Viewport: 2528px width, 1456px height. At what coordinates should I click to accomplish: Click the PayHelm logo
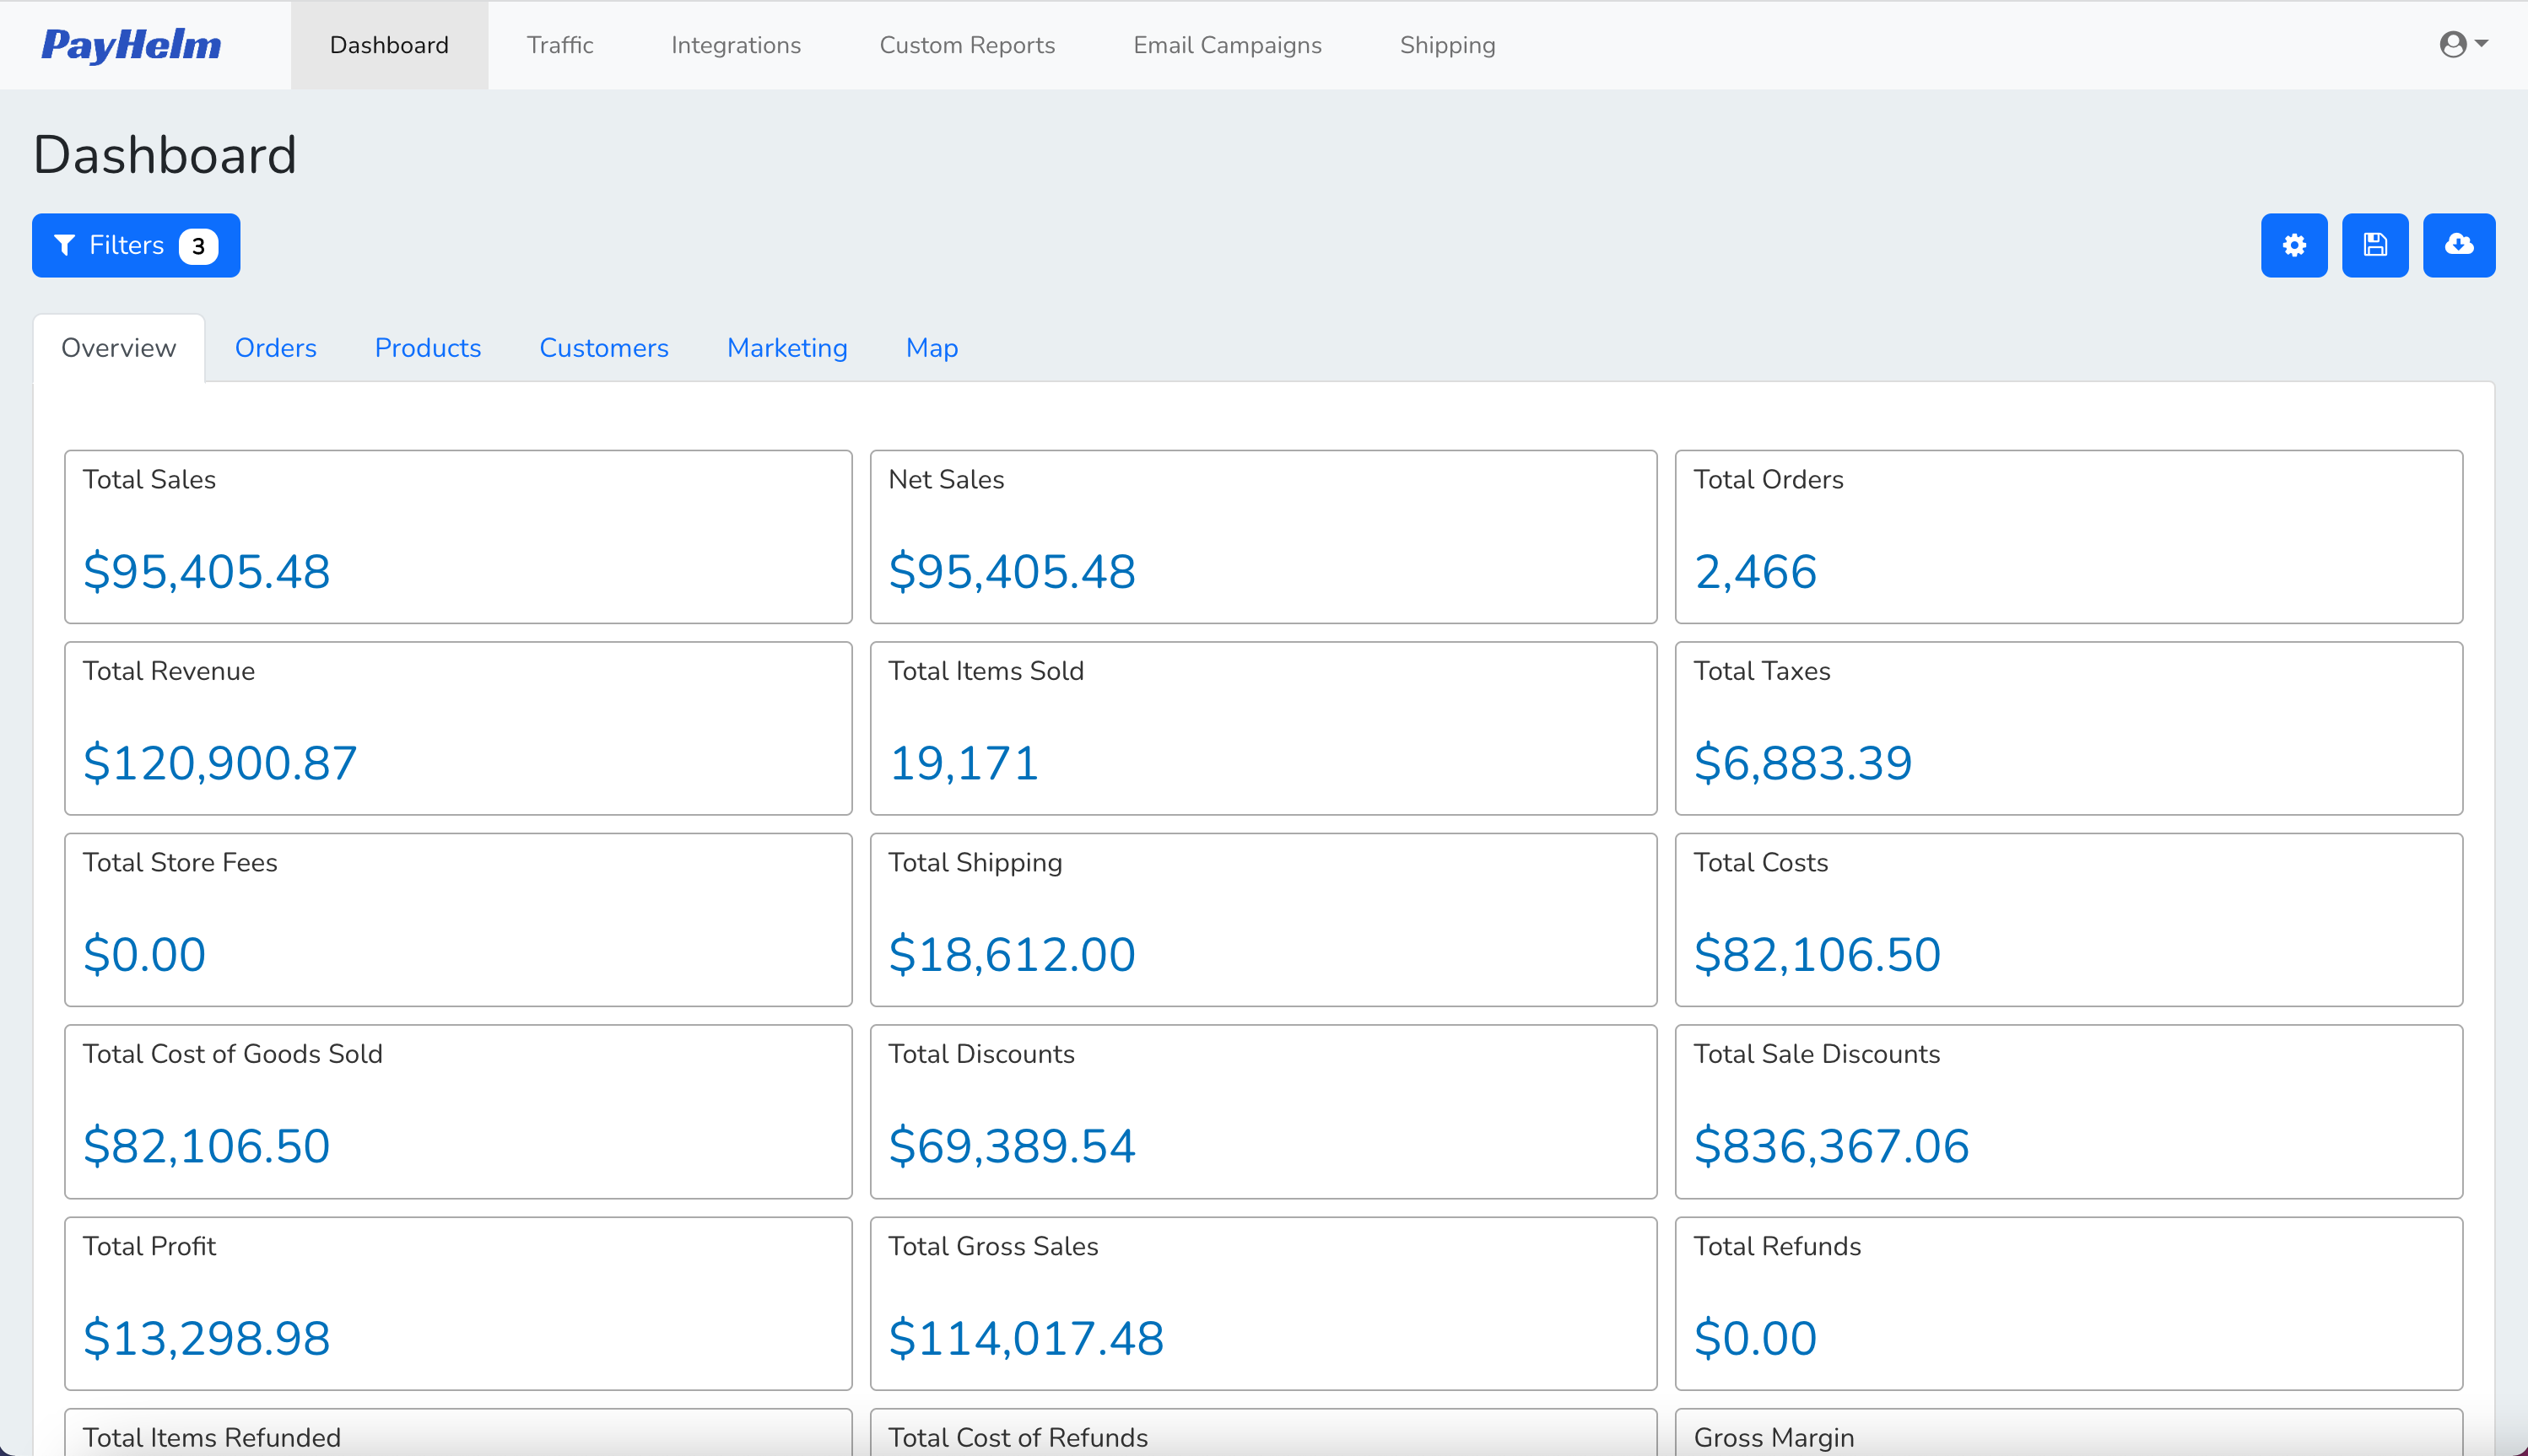click(131, 44)
